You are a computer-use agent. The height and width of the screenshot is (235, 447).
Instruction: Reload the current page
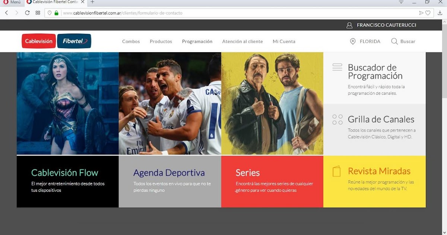coord(27,13)
